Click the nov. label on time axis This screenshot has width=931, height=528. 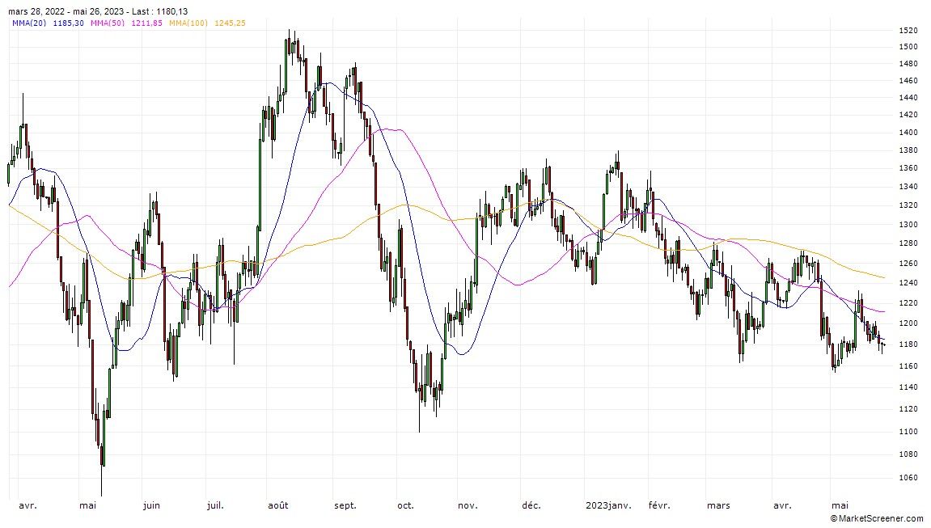(468, 506)
